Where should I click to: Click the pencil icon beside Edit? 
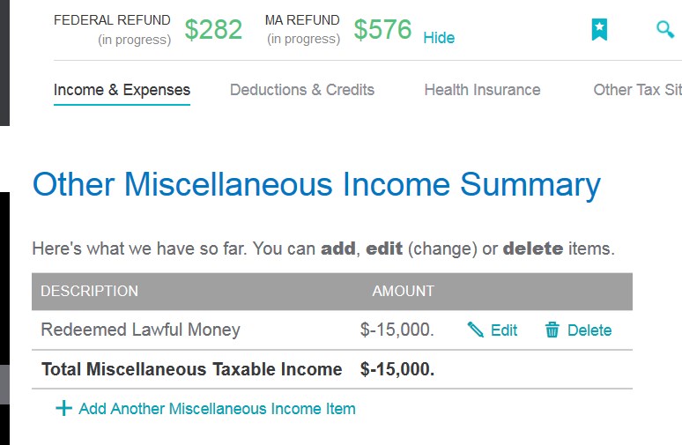click(476, 330)
